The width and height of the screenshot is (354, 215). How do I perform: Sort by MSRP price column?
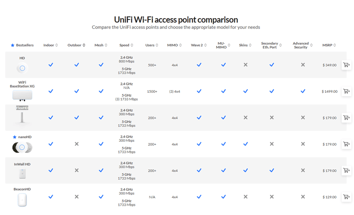point(329,45)
